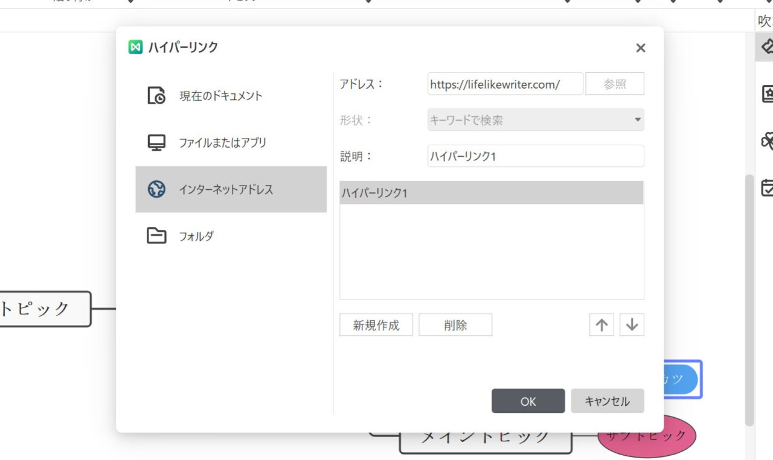
Task: Click the XMind logo in the dialog title
Action: point(135,47)
